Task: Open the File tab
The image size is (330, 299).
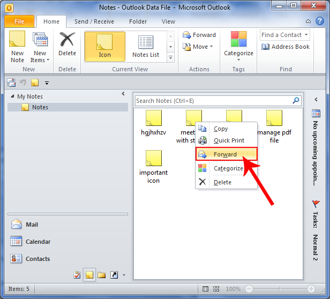Action: 19,21
